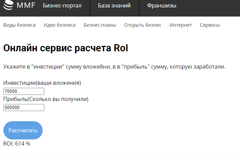240x156 pixels.
Task: Click the ROI: 614 % result text
Action: tap(17, 144)
